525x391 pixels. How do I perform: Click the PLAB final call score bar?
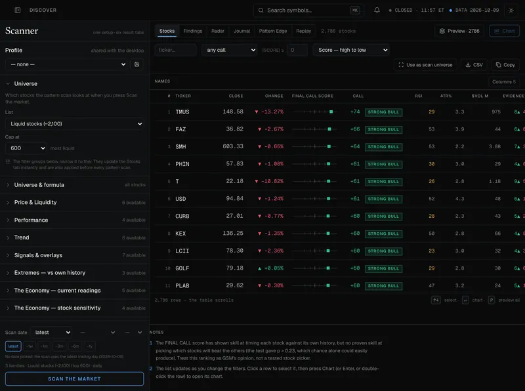click(314, 285)
